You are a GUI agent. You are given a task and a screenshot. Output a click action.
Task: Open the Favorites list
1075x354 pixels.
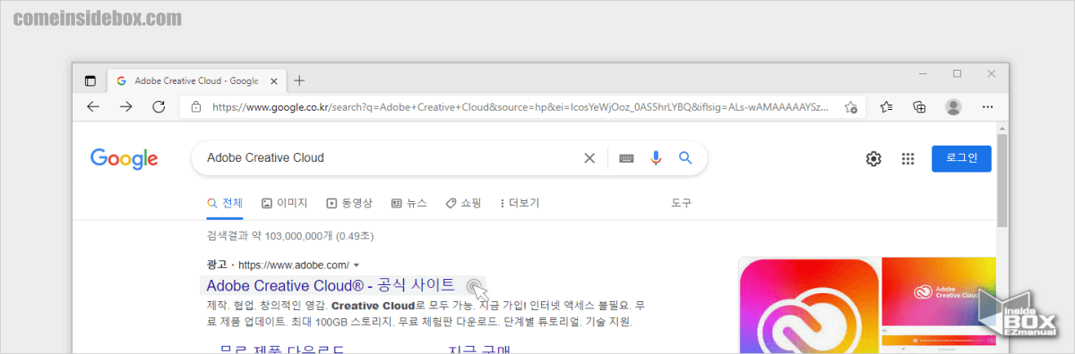[886, 107]
